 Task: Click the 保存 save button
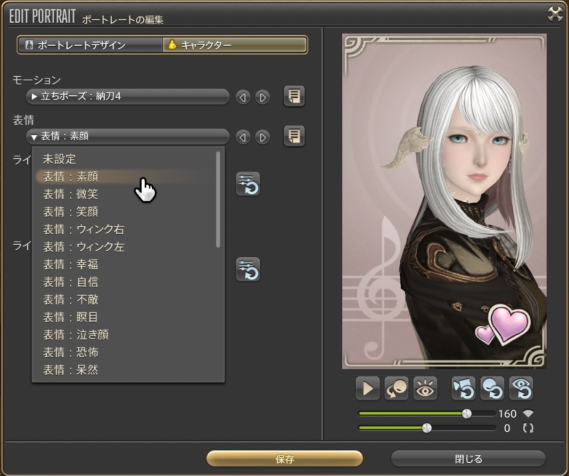tap(285, 459)
